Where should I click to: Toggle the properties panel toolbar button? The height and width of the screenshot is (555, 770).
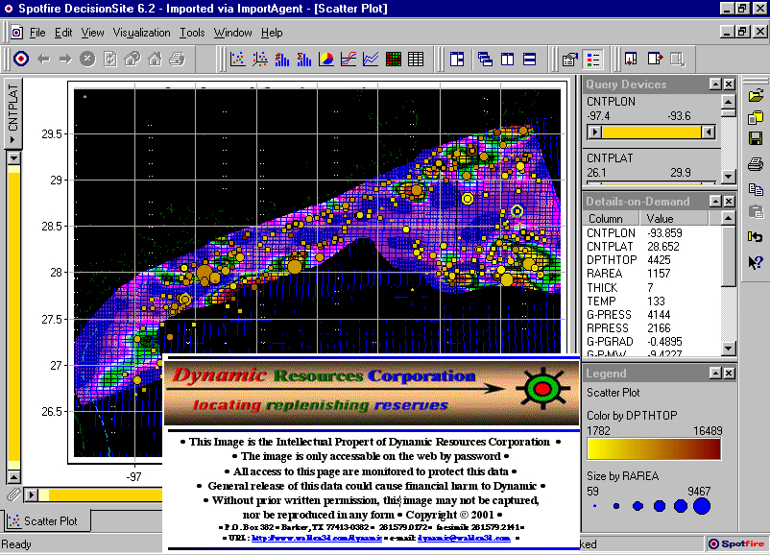tap(570, 60)
